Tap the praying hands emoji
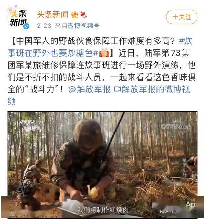 click(x=104, y=53)
